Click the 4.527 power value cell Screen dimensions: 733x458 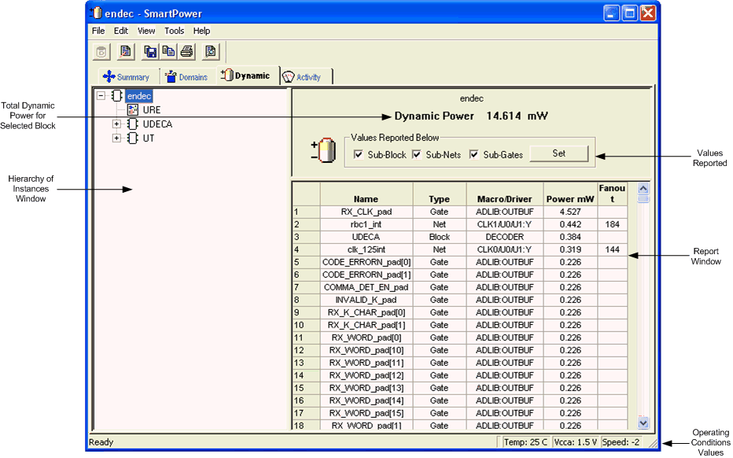tap(570, 212)
